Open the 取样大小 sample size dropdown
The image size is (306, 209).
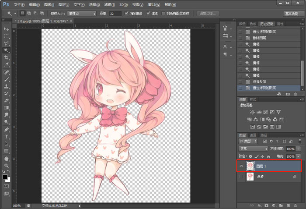coord(81,14)
